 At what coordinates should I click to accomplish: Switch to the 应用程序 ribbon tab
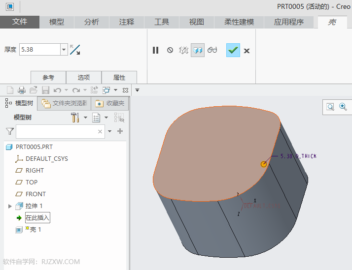289,22
